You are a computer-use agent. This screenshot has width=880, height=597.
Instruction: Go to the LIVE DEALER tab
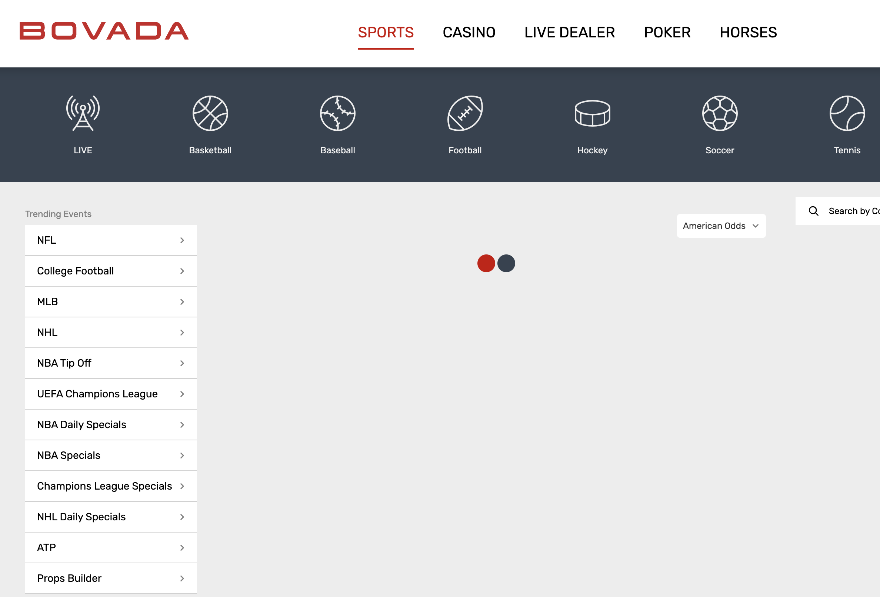click(x=569, y=33)
